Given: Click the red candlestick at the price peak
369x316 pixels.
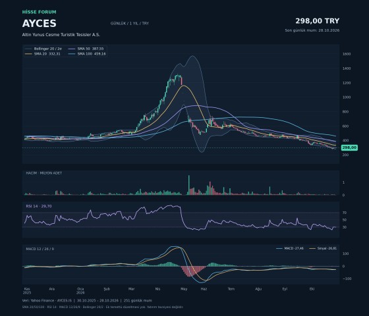Looking at the screenshot, I should click(181, 81).
